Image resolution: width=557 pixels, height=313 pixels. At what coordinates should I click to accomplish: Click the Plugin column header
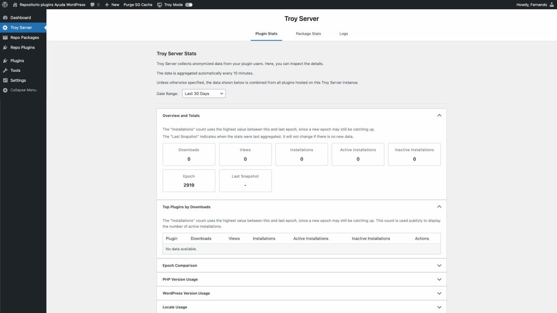coord(172,238)
